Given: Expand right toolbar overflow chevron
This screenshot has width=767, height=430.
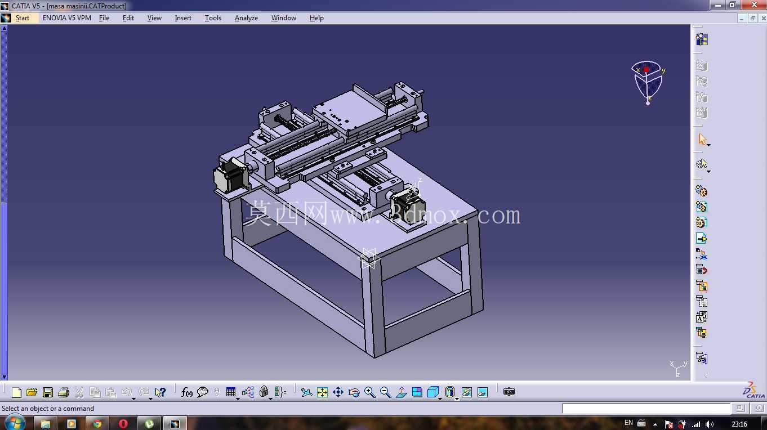Looking at the screenshot, I should pyautogui.click(x=706, y=374).
